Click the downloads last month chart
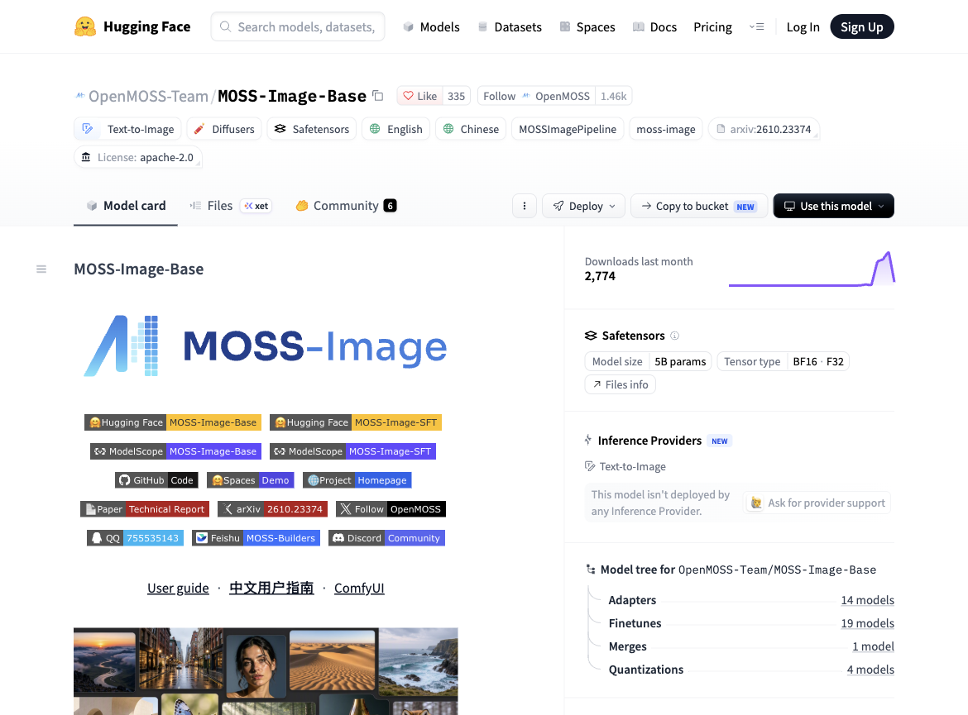Image resolution: width=968 pixels, height=715 pixels. (812, 269)
